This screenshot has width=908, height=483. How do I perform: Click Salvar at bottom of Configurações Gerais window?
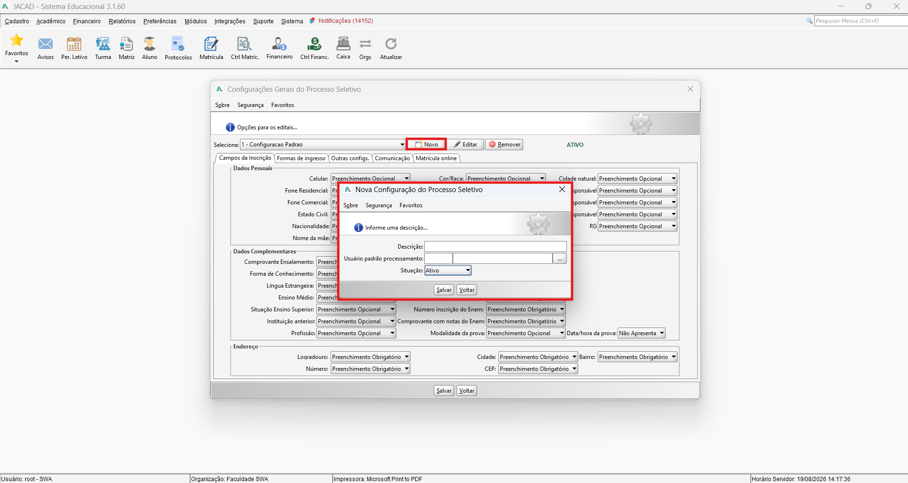[x=444, y=391]
